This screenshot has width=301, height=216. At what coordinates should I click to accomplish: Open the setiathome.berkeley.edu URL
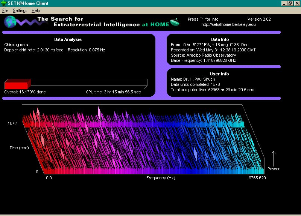[228, 24]
